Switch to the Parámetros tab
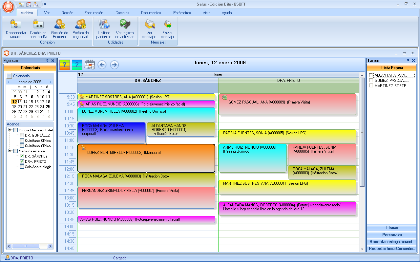Screen dimensions: 420x262 182,13
